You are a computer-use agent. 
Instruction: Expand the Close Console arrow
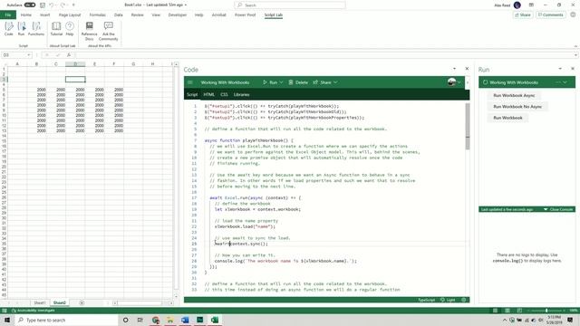point(546,209)
